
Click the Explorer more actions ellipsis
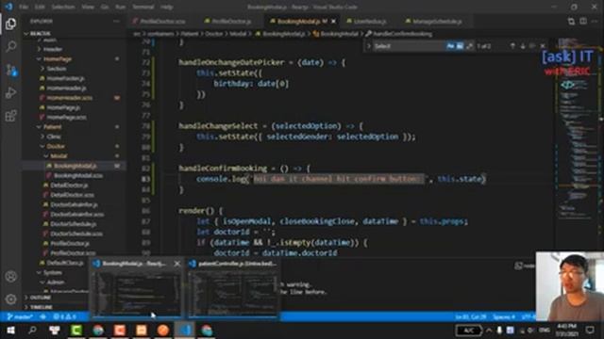[116, 22]
